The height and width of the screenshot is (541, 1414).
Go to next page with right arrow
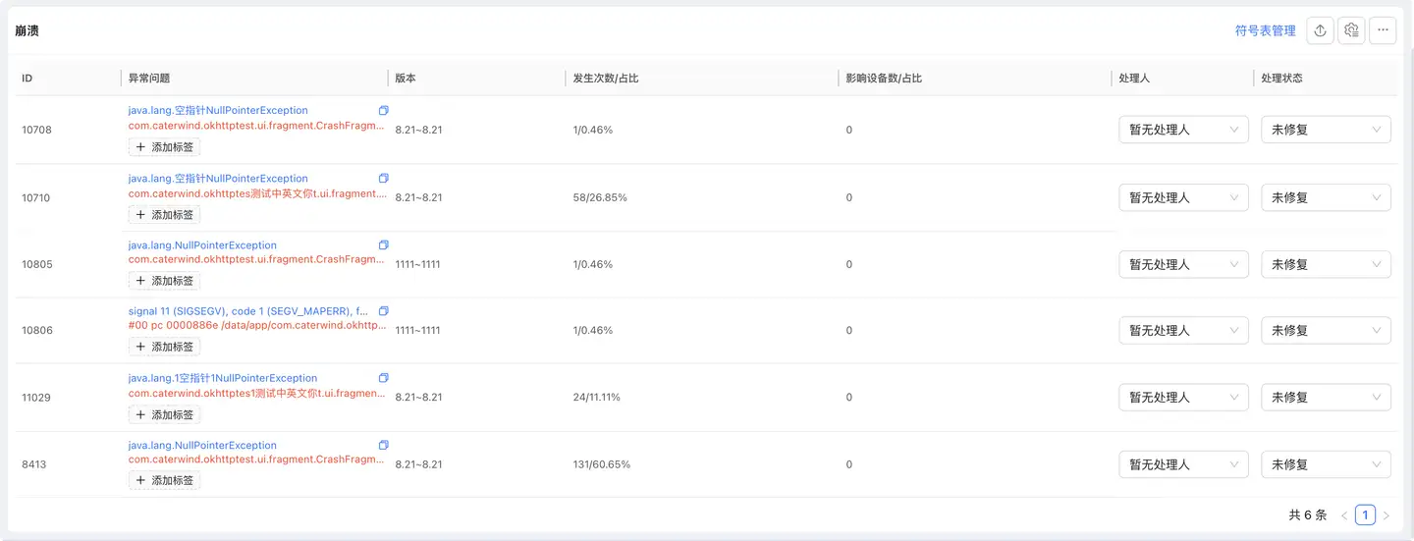1387,514
